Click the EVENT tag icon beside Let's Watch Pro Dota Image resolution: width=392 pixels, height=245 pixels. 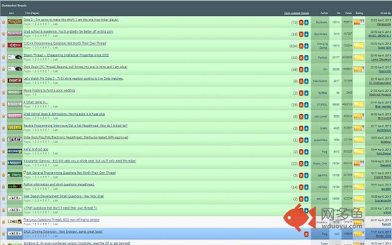pyautogui.click(x=14, y=80)
